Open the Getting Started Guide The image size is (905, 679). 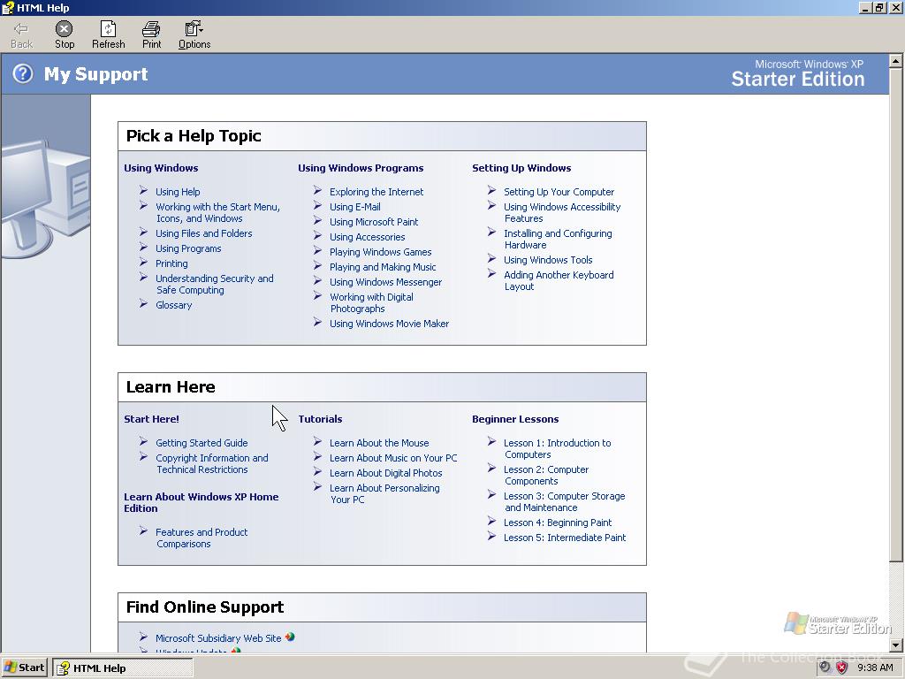pos(202,443)
